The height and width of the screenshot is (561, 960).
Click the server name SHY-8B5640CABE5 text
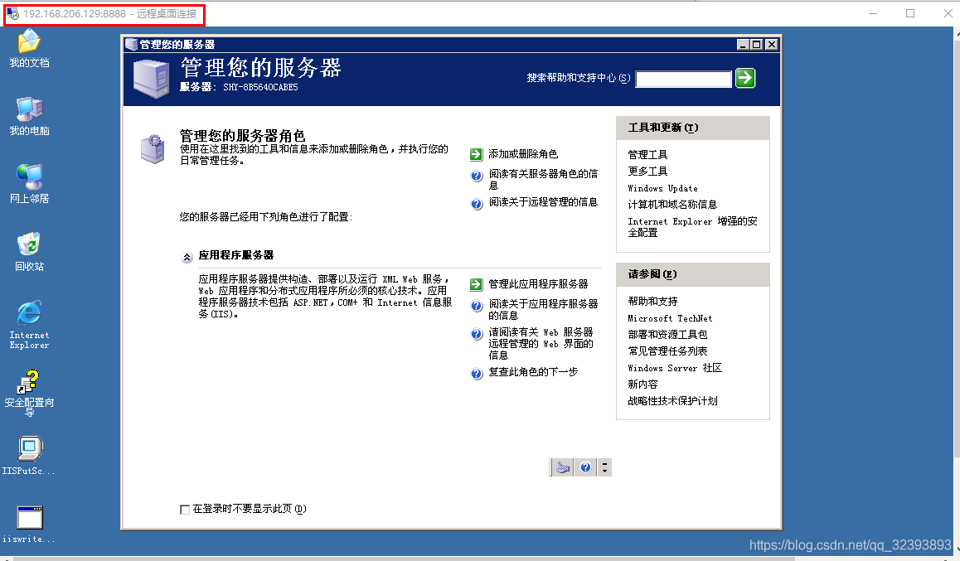coord(260,87)
